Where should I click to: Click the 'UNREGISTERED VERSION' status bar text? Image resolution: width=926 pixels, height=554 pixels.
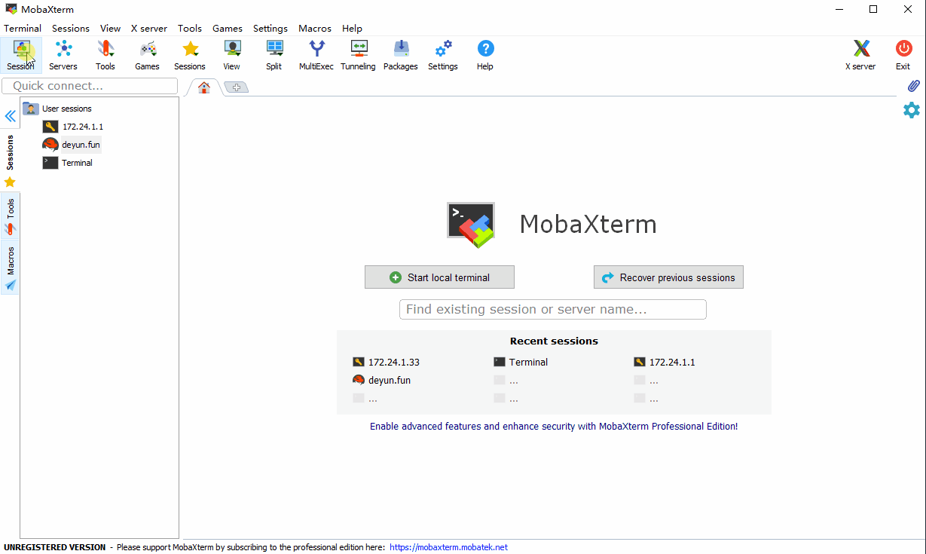pos(55,547)
